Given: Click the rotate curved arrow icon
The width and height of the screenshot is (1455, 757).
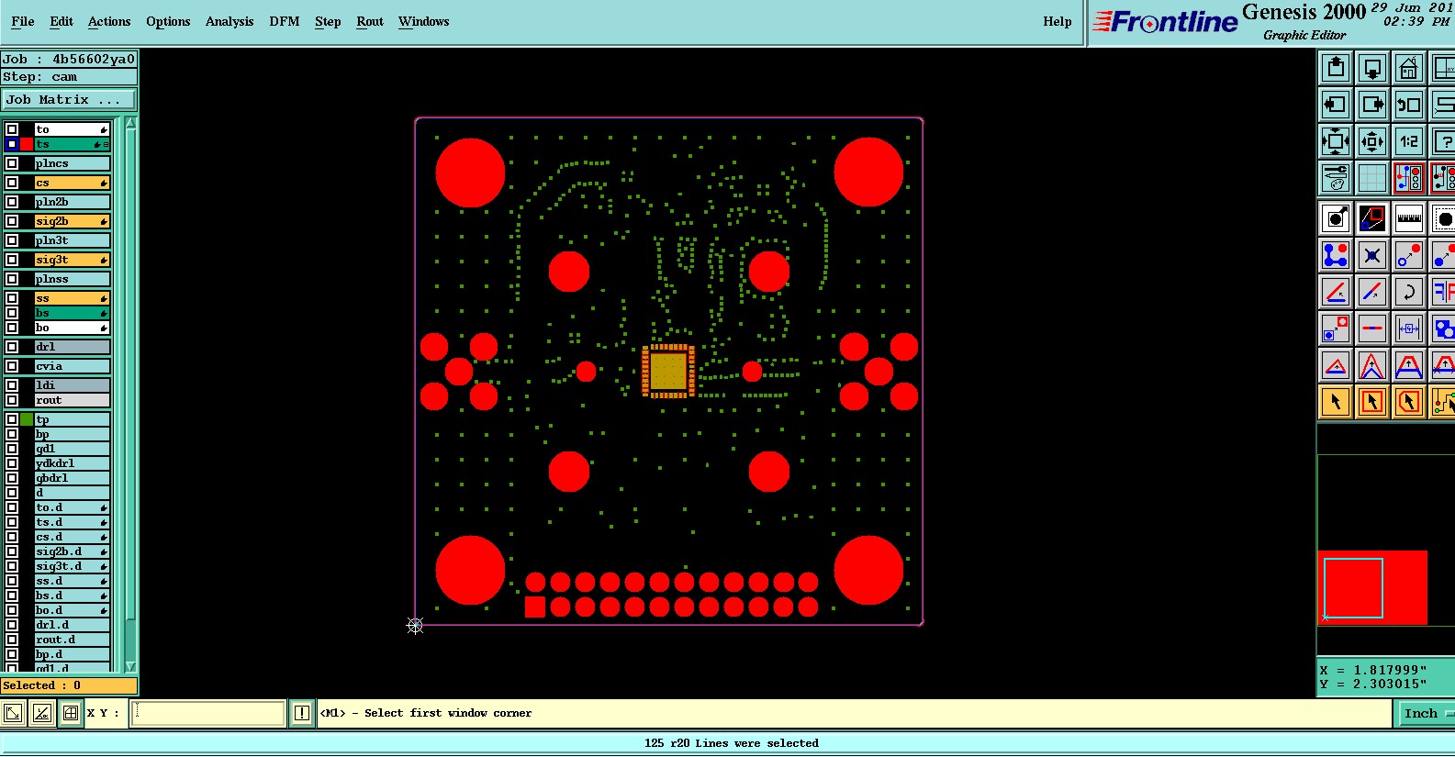Looking at the screenshot, I should tap(1409, 292).
